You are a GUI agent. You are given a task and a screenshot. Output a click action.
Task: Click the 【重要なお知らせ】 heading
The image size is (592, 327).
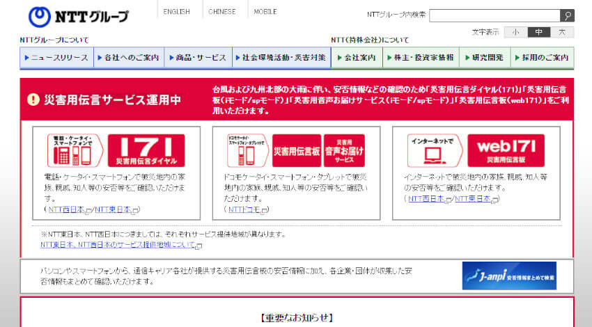297,317
